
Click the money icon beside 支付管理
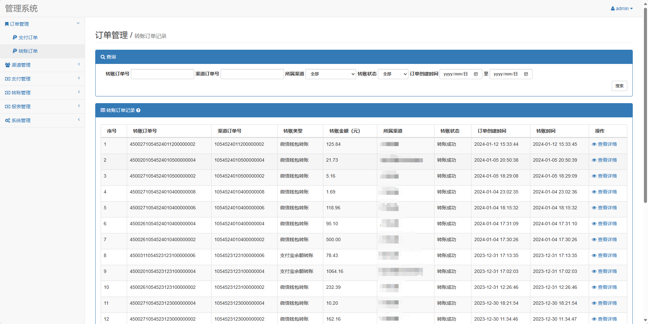coord(7,79)
